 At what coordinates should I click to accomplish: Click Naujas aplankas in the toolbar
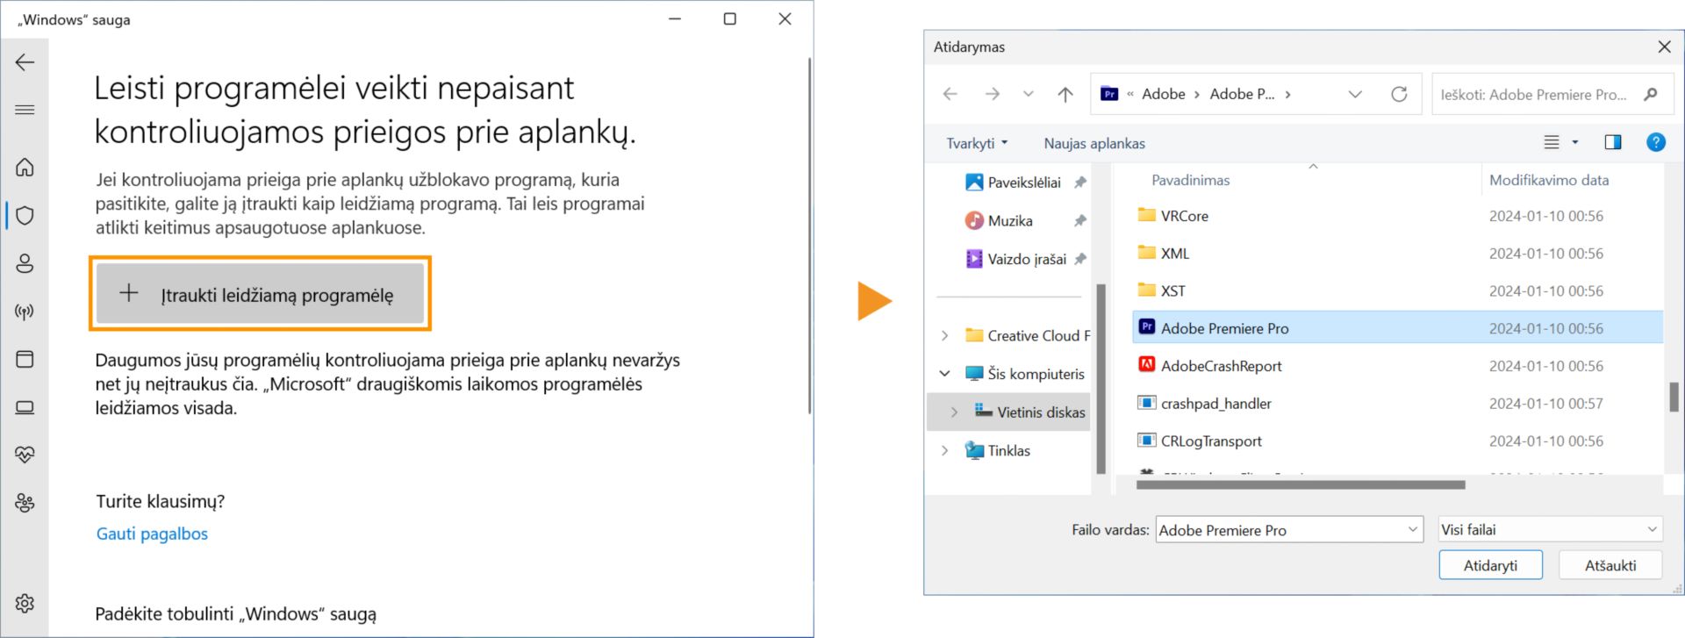point(1094,143)
